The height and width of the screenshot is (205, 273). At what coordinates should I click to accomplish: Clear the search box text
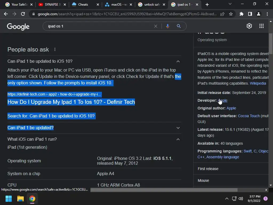click(156, 26)
